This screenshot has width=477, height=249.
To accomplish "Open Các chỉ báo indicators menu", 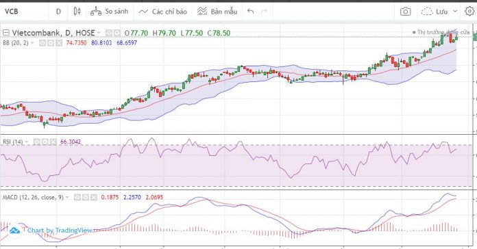I will (x=162, y=12).
